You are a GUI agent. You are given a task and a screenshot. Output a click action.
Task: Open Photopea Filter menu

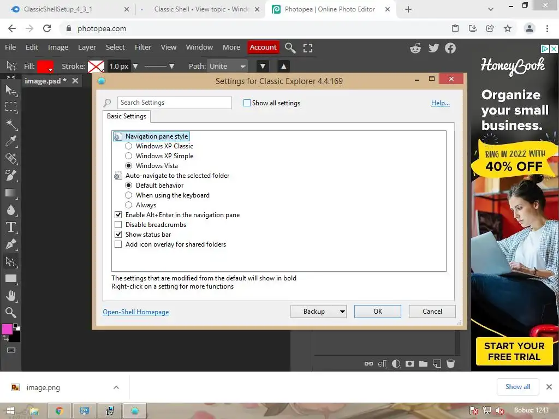click(143, 47)
